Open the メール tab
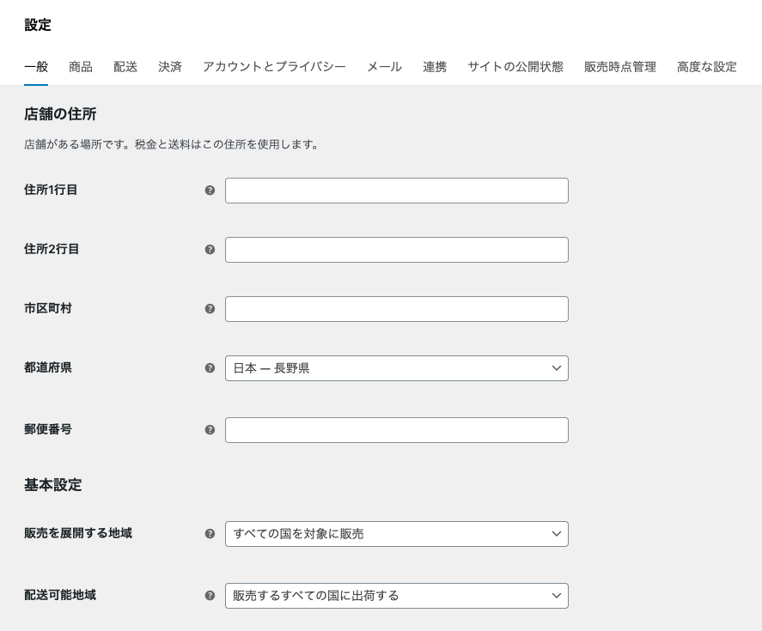Image resolution: width=762 pixels, height=631 pixels. click(x=384, y=67)
